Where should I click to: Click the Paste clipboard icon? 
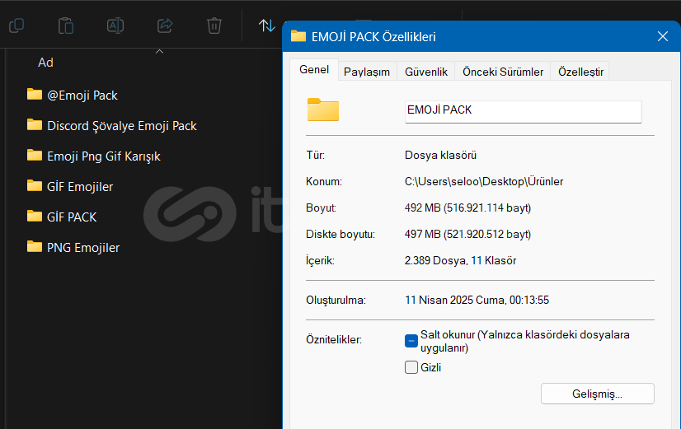pos(66,26)
